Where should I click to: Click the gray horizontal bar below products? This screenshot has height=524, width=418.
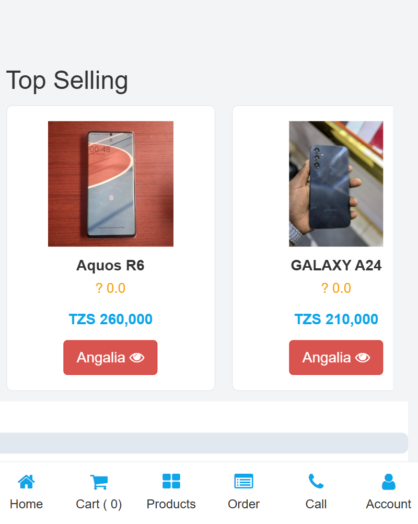204,443
